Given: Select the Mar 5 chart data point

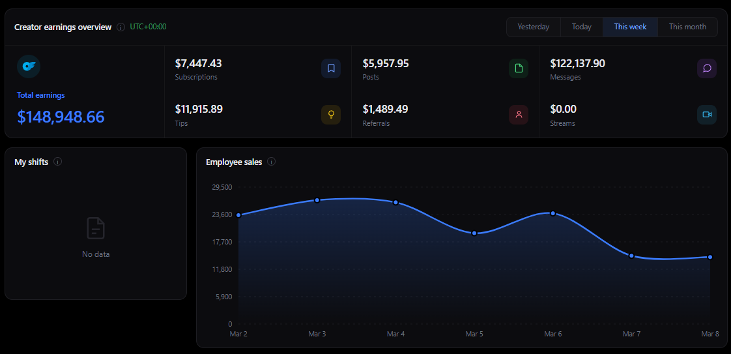Looking at the screenshot, I should click(474, 233).
